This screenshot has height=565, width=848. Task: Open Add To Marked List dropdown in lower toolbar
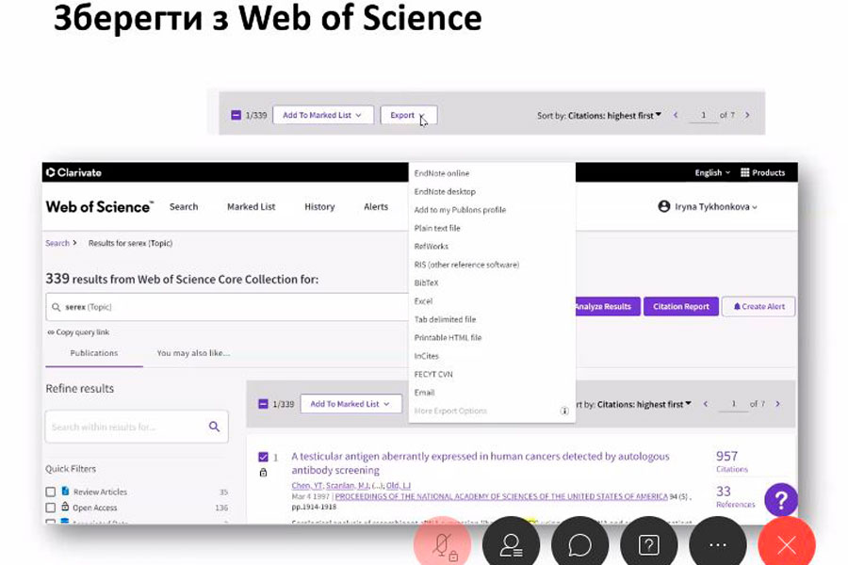point(351,404)
